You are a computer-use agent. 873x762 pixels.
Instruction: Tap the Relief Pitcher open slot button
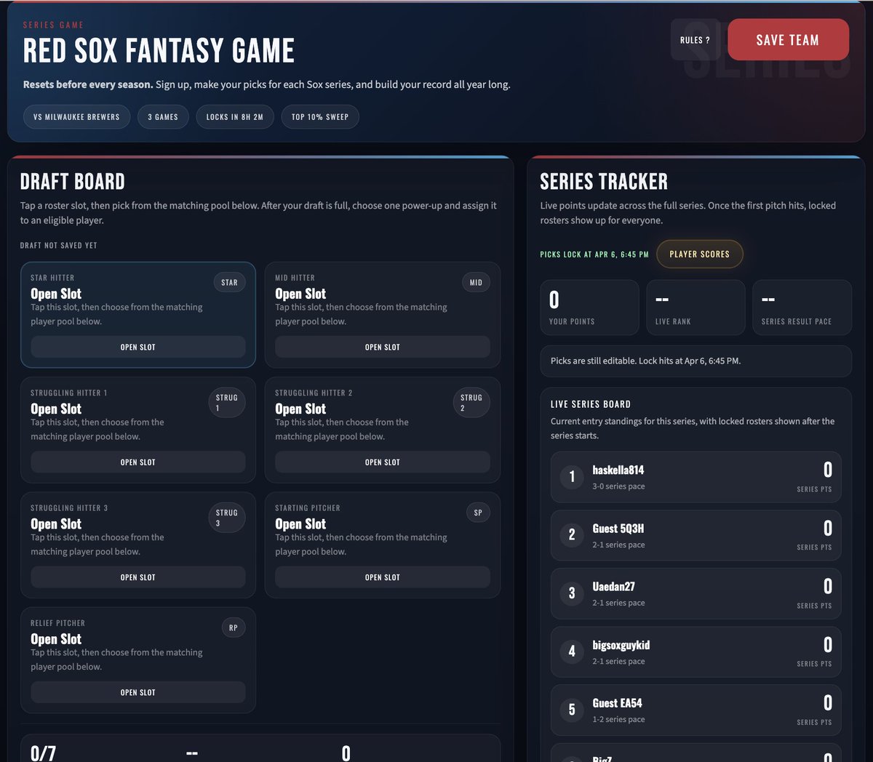coord(138,692)
